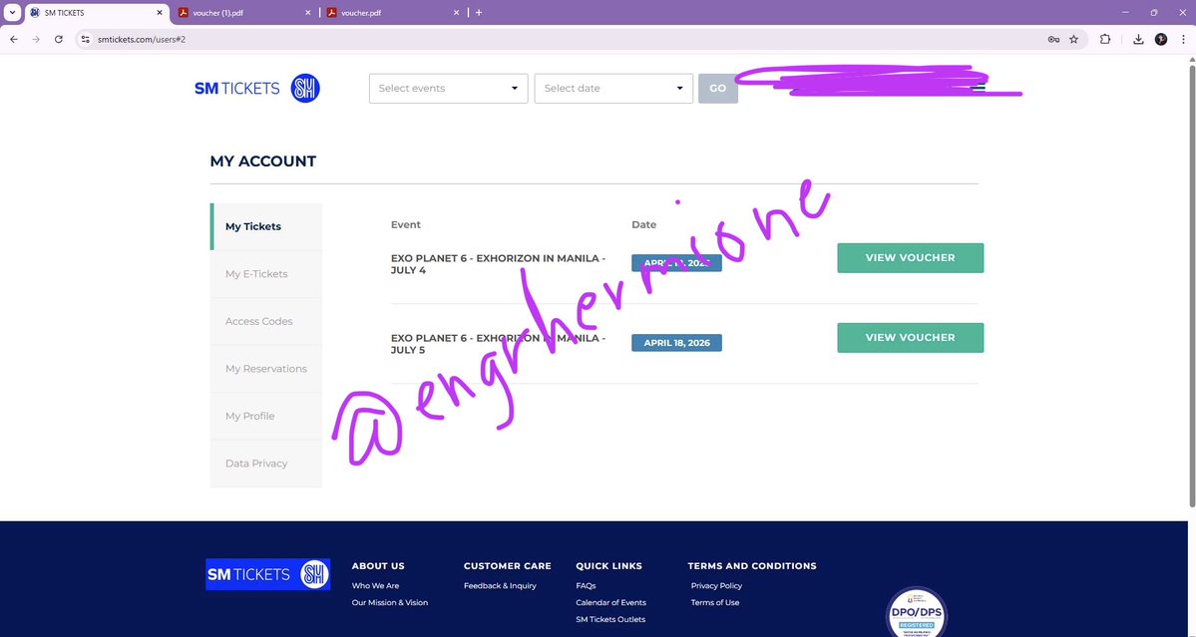Go back in browser history

click(14, 39)
